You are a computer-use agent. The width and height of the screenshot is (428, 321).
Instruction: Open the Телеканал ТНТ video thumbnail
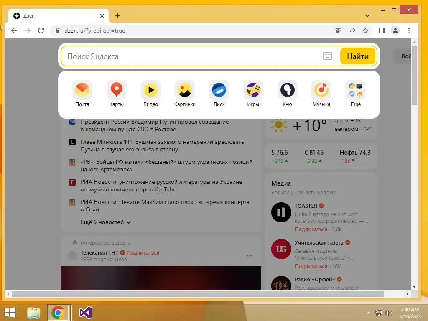click(x=161, y=278)
